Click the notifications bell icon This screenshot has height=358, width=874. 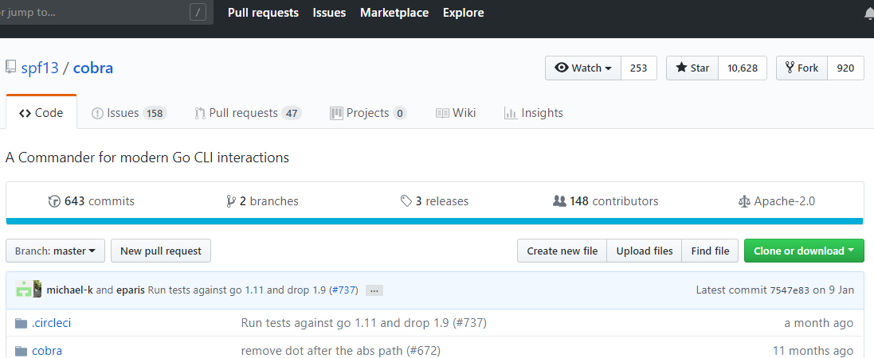coord(868,13)
